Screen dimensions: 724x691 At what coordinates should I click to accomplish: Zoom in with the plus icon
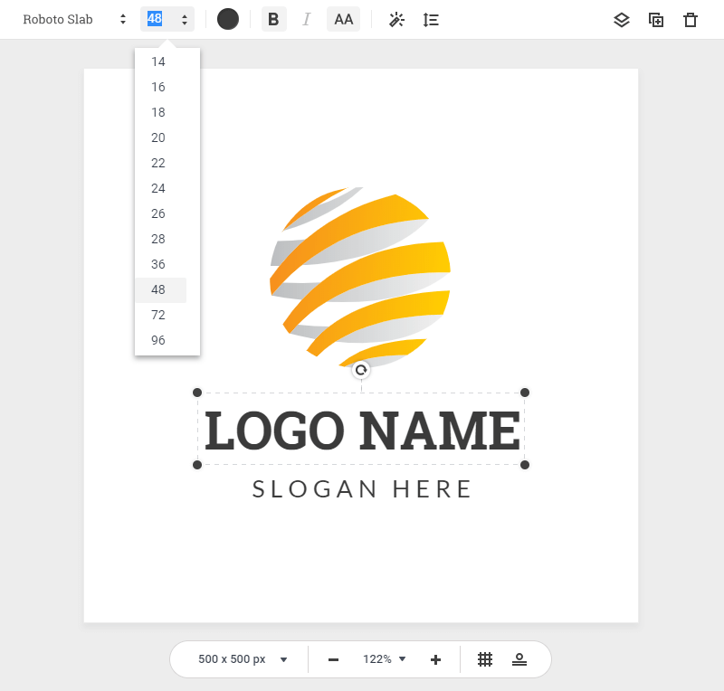coord(435,659)
